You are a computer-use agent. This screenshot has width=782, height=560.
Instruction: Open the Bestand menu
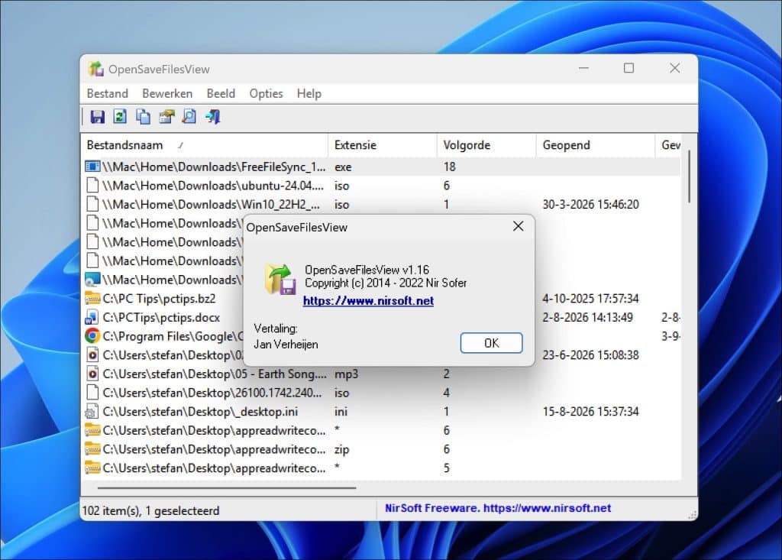[x=107, y=94]
